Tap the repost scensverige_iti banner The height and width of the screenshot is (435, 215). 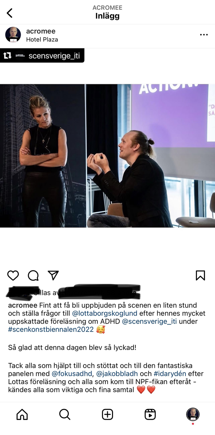[x=42, y=55]
